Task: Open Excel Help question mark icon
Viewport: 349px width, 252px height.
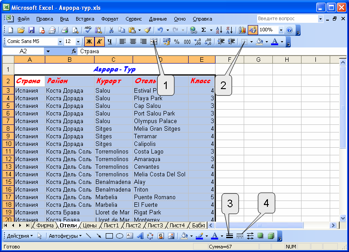Action: pyautogui.click(x=289, y=30)
